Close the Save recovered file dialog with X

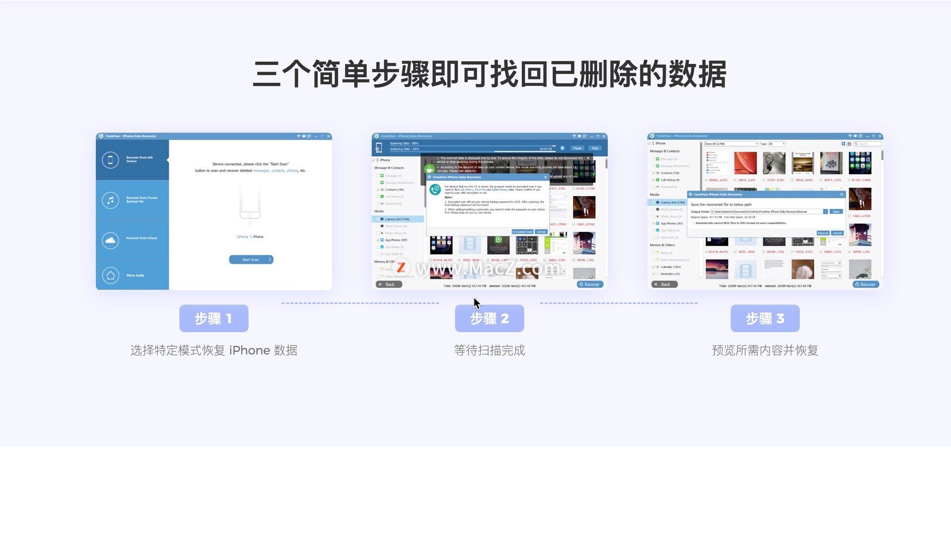pos(842,194)
